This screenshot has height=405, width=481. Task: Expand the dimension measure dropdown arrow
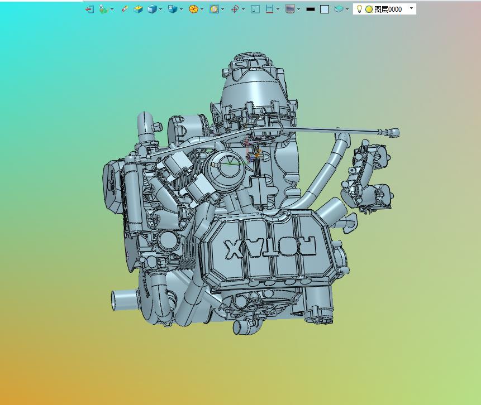[x=278, y=9]
